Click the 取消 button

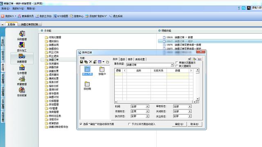pyautogui.click(x=195, y=124)
